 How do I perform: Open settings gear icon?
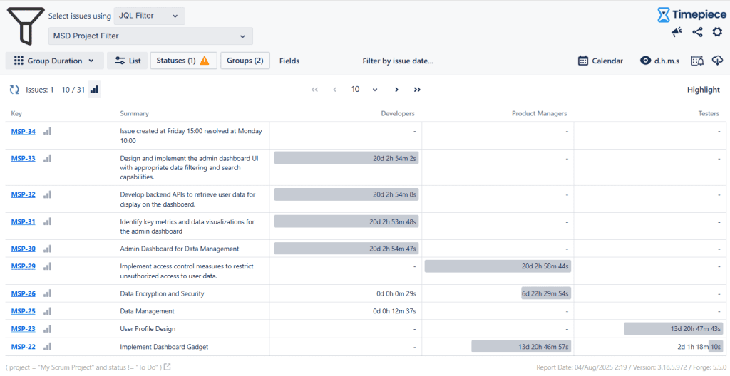[x=717, y=32]
